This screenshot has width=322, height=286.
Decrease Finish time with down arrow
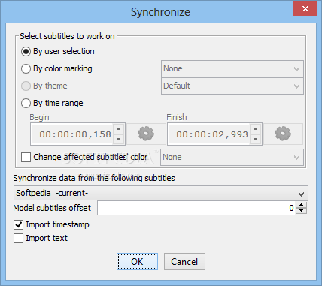click(256, 139)
